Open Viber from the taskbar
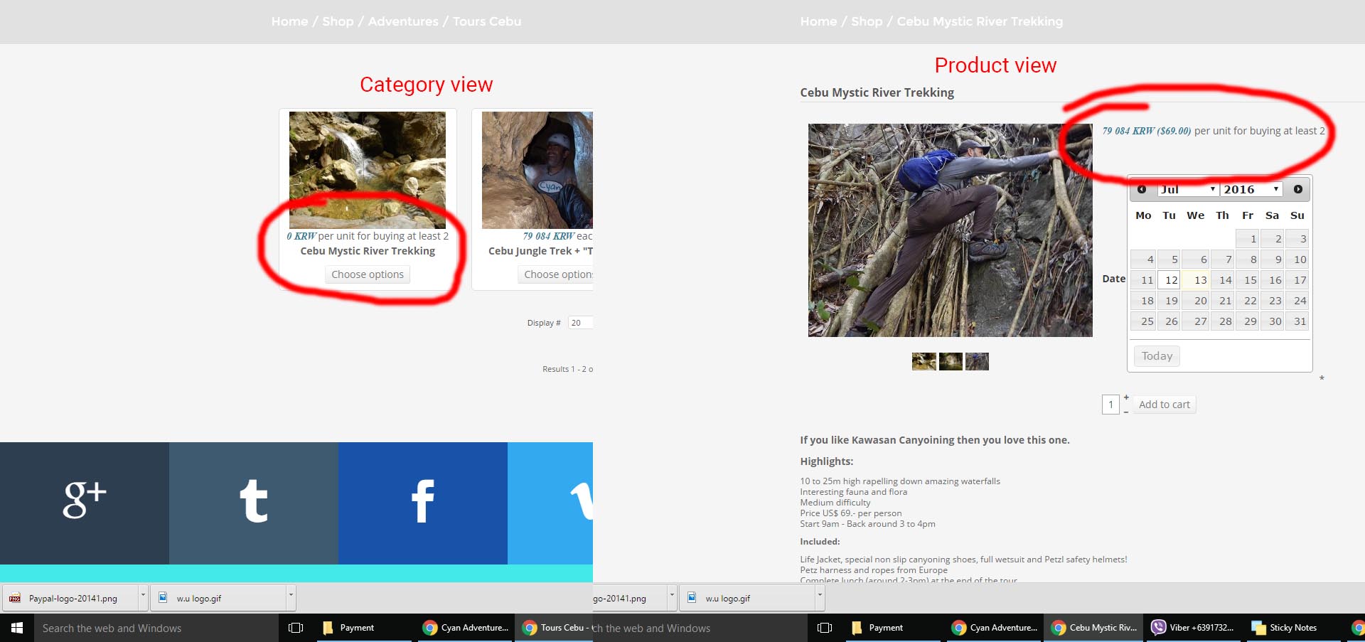Viewport: 1365px width, 642px height. tap(1192, 628)
